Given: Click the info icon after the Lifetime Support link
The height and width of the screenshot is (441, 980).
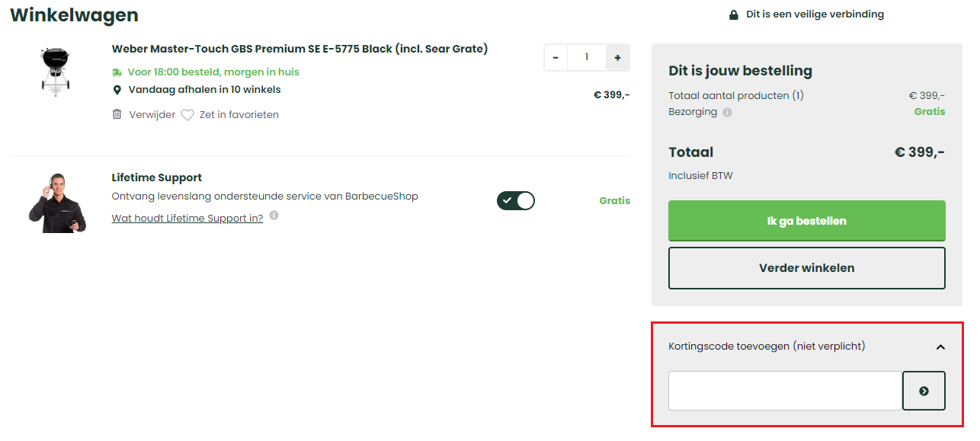Looking at the screenshot, I should tap(274, 216).
